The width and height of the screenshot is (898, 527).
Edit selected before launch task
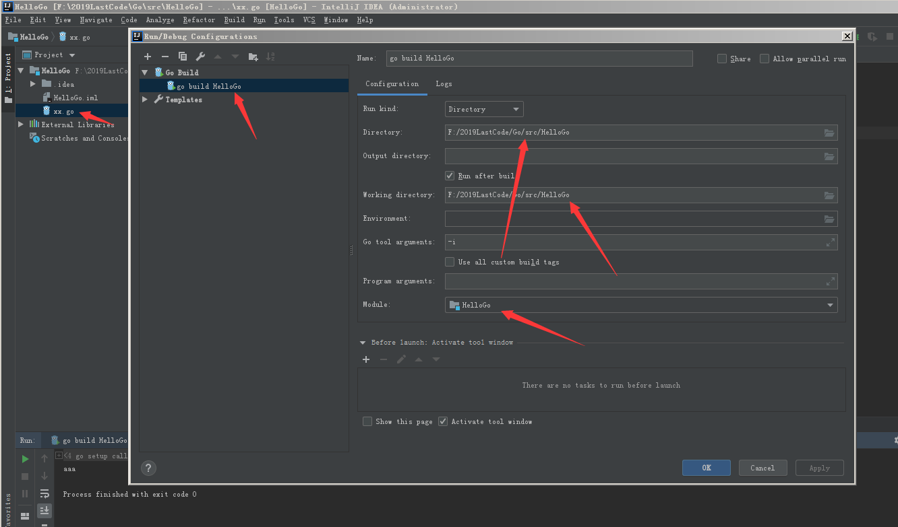click(401, 359)
